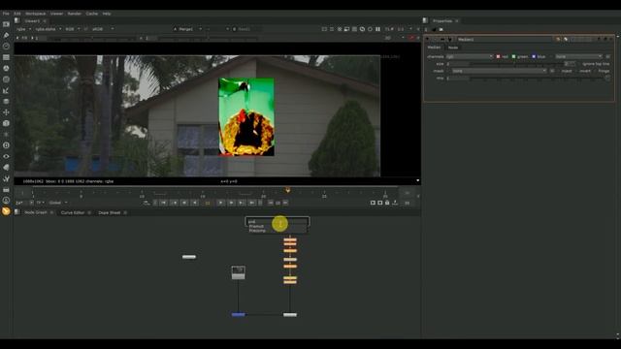Open the rgba.alpha channel dropdown

tap(48, 29)
